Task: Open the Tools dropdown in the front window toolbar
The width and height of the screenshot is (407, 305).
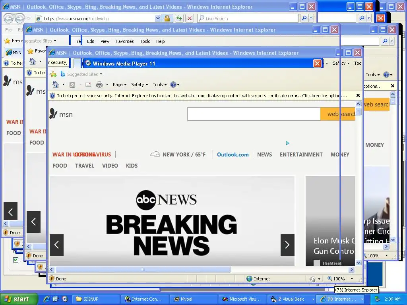Action: (159, 85)
